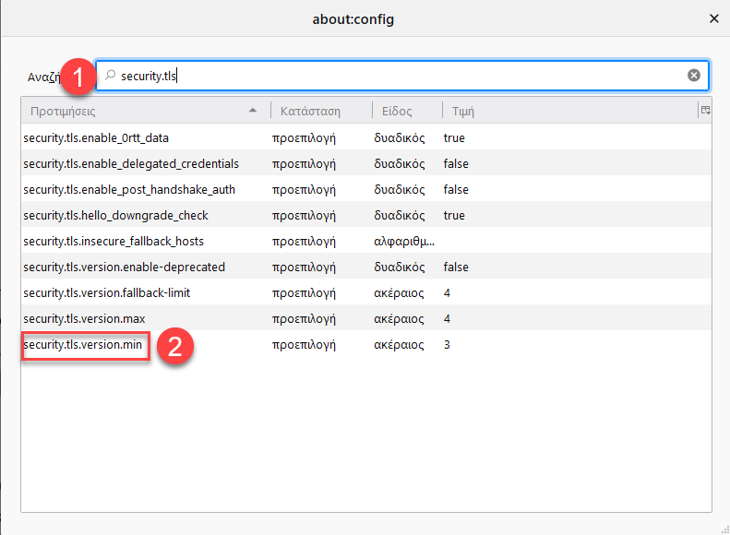Sort by the Είδος column header
The width and height of the screenshot is (730, 535).
397,112
